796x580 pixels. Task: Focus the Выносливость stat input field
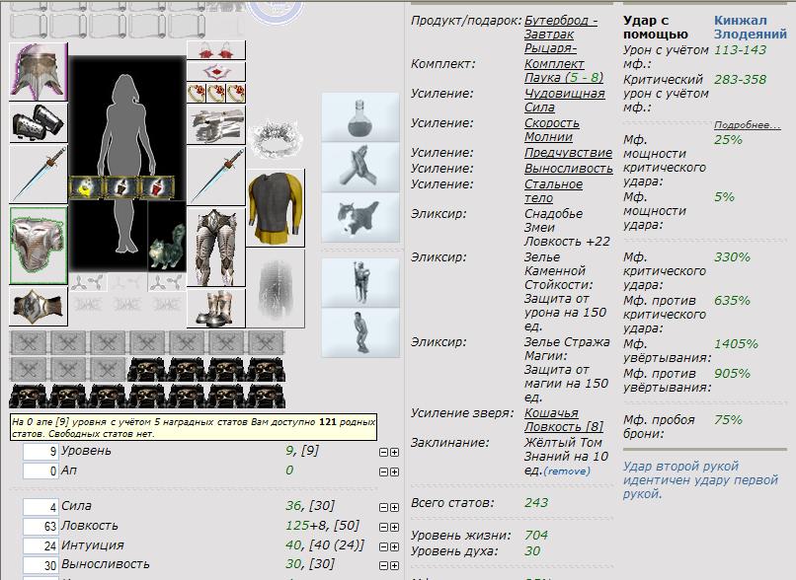(x=40, y=565)
